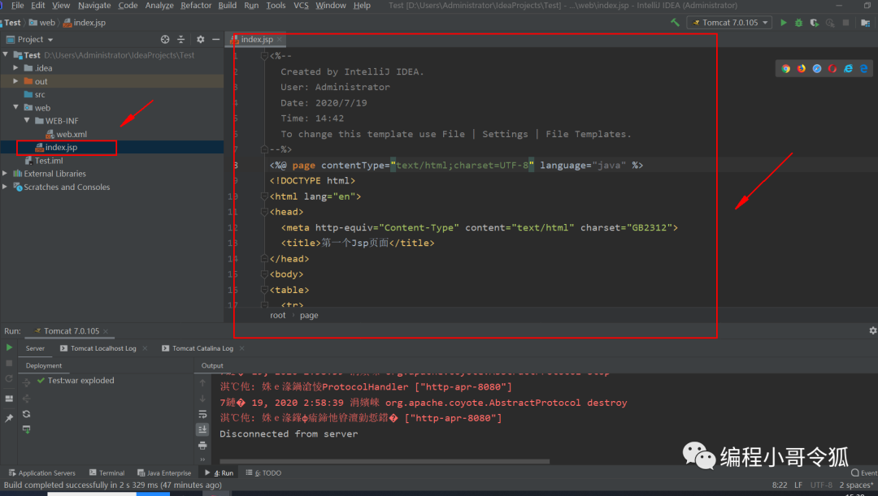Collapse all nodes in the Project panel
The width and height of the screenshot is (878, 496).
tap(180, 39)
